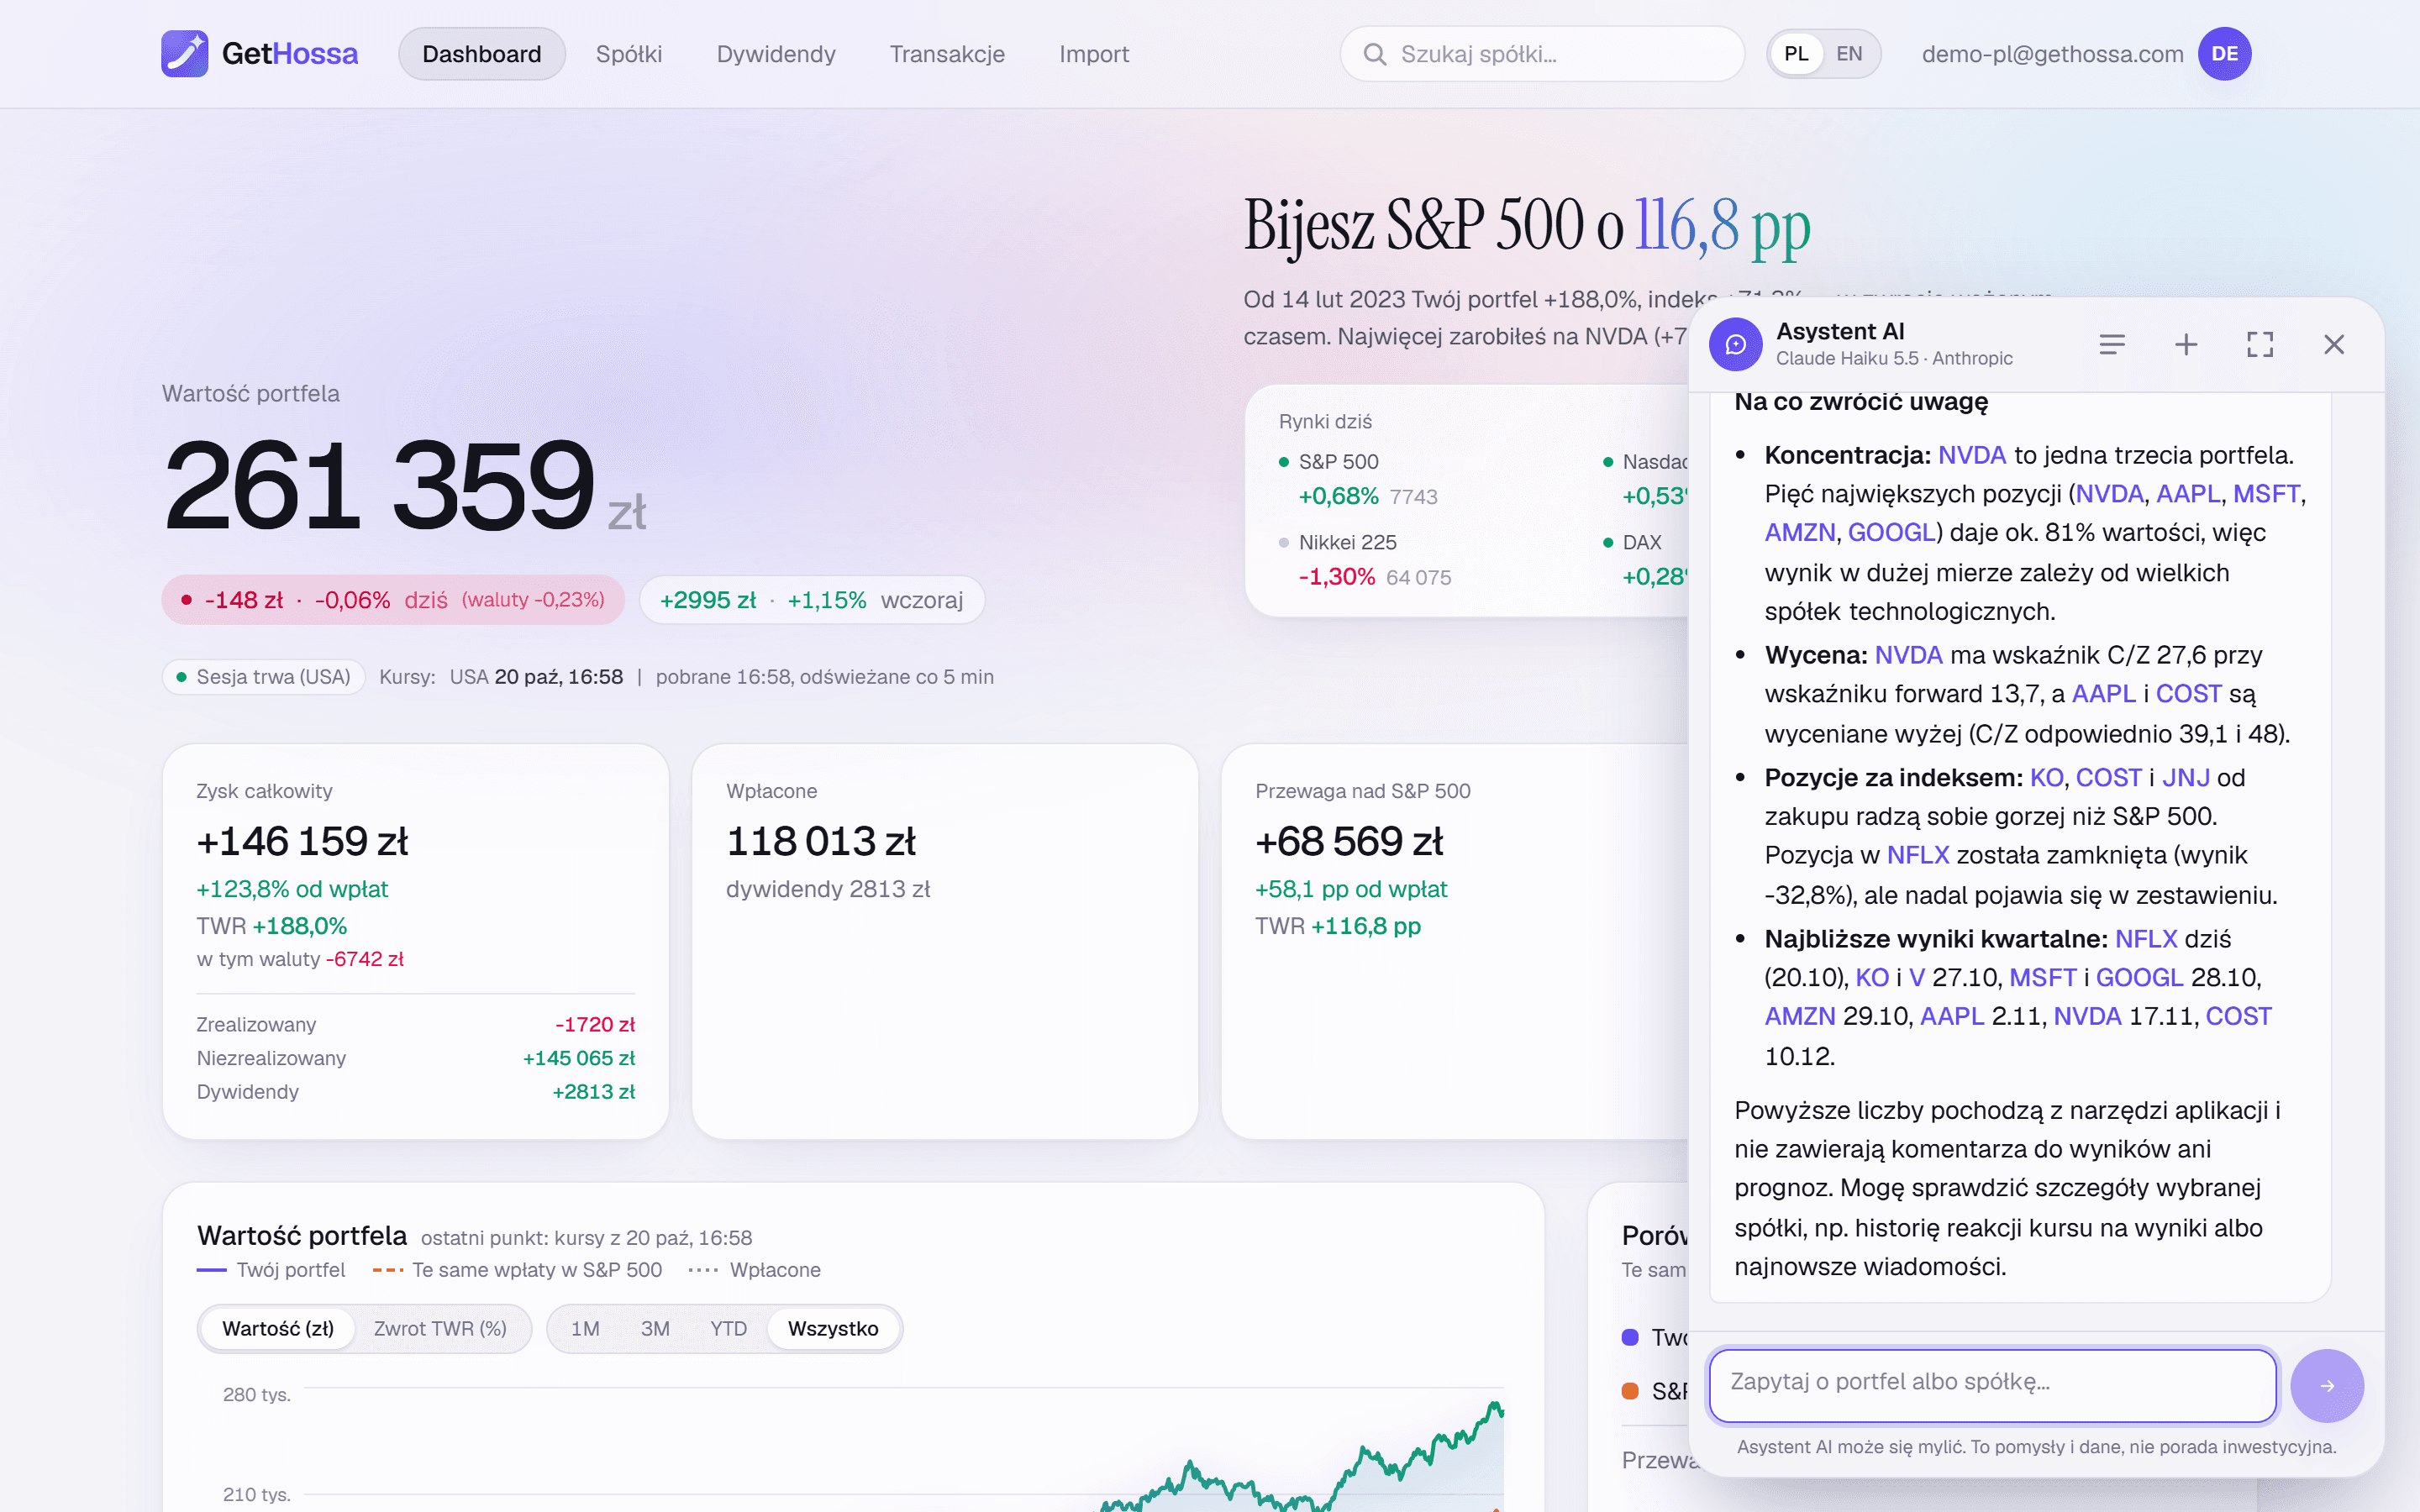Click the yesterday change pill +2995 zł
2420x1512 pixels.
(x=812, y=600)
